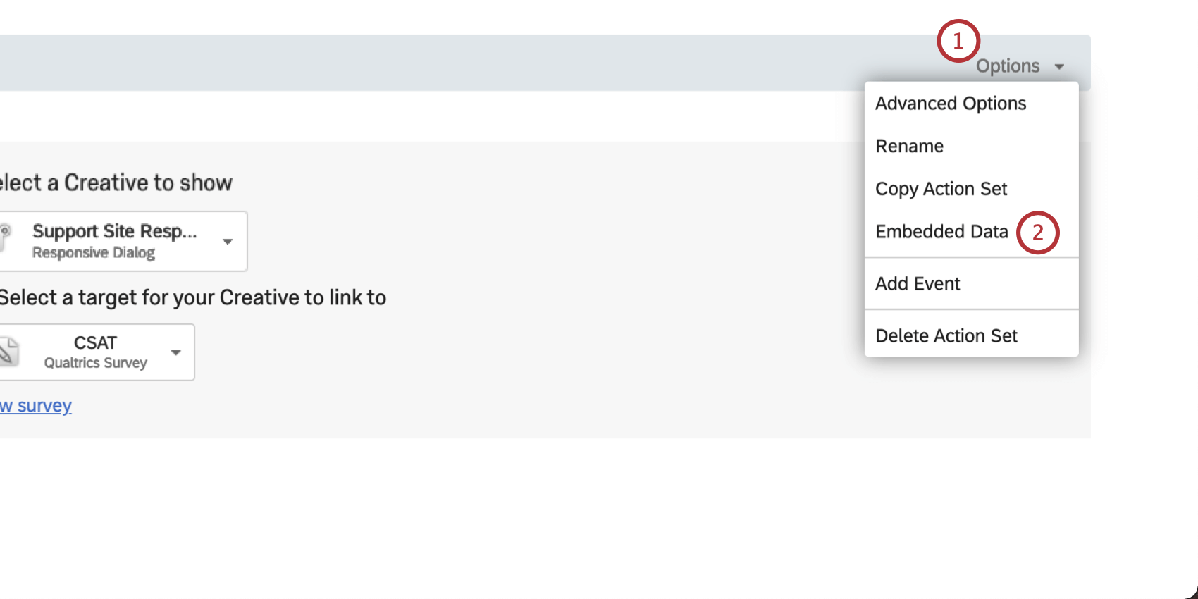Select Copy Action Set menu entry

click(941, 189)
